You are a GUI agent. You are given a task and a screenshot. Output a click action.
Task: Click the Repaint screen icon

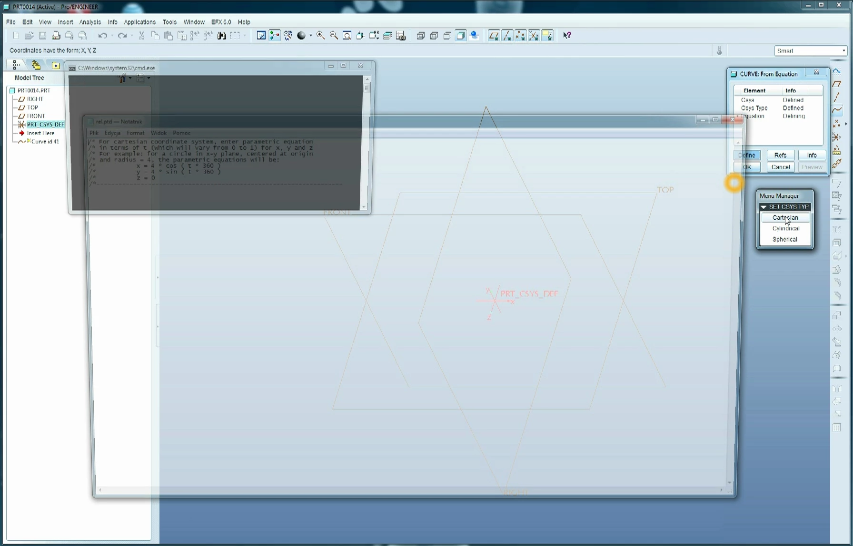point(261,36)
